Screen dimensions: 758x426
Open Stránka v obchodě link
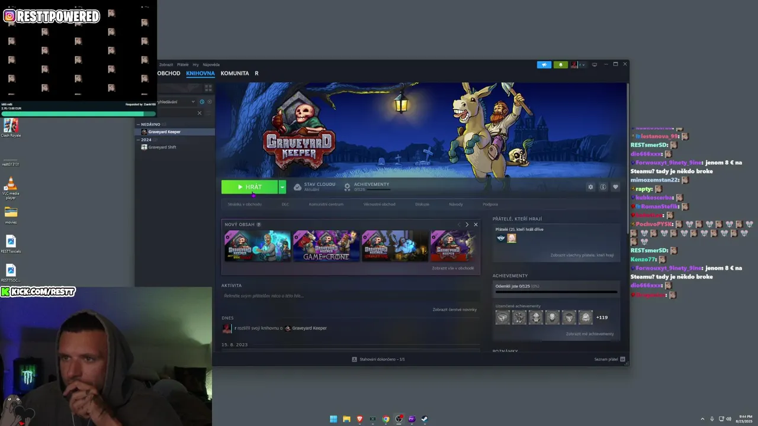(x=245, y=204)
